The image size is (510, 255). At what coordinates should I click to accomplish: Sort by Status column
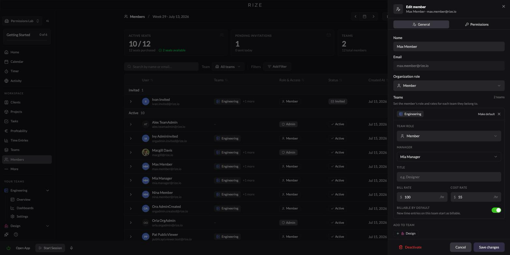(x=335, y=80)
